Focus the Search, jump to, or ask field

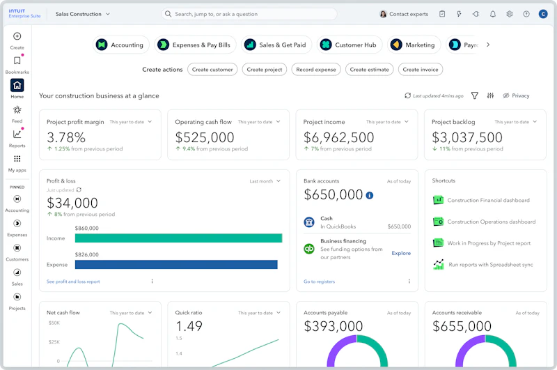tap(249, 14)
